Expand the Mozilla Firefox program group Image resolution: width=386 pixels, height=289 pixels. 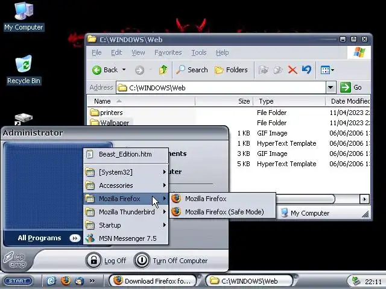point(126,199)
